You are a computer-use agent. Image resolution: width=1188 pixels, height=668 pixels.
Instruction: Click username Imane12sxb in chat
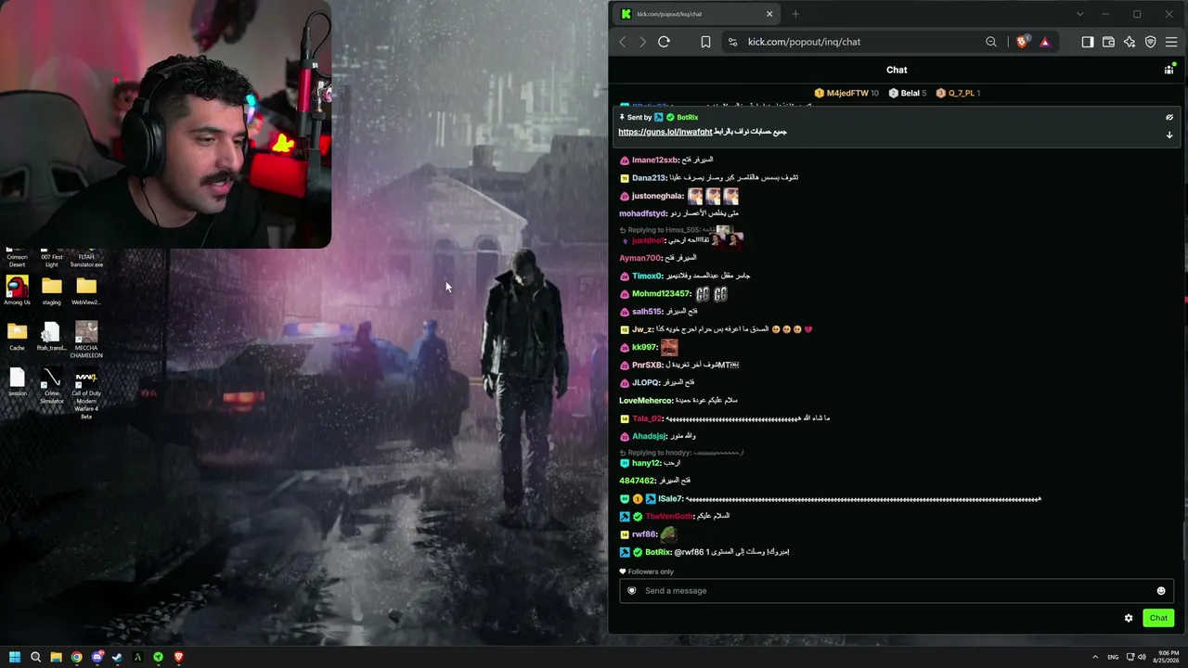pos(655,161)
